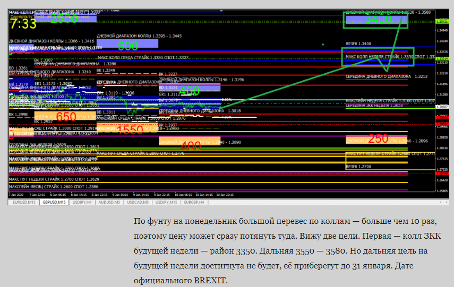
Task: Click label СЕРЕДИНА ДНЕВНОГО ДИАПАЗОНА 1.3240
Action: [50, 72]
